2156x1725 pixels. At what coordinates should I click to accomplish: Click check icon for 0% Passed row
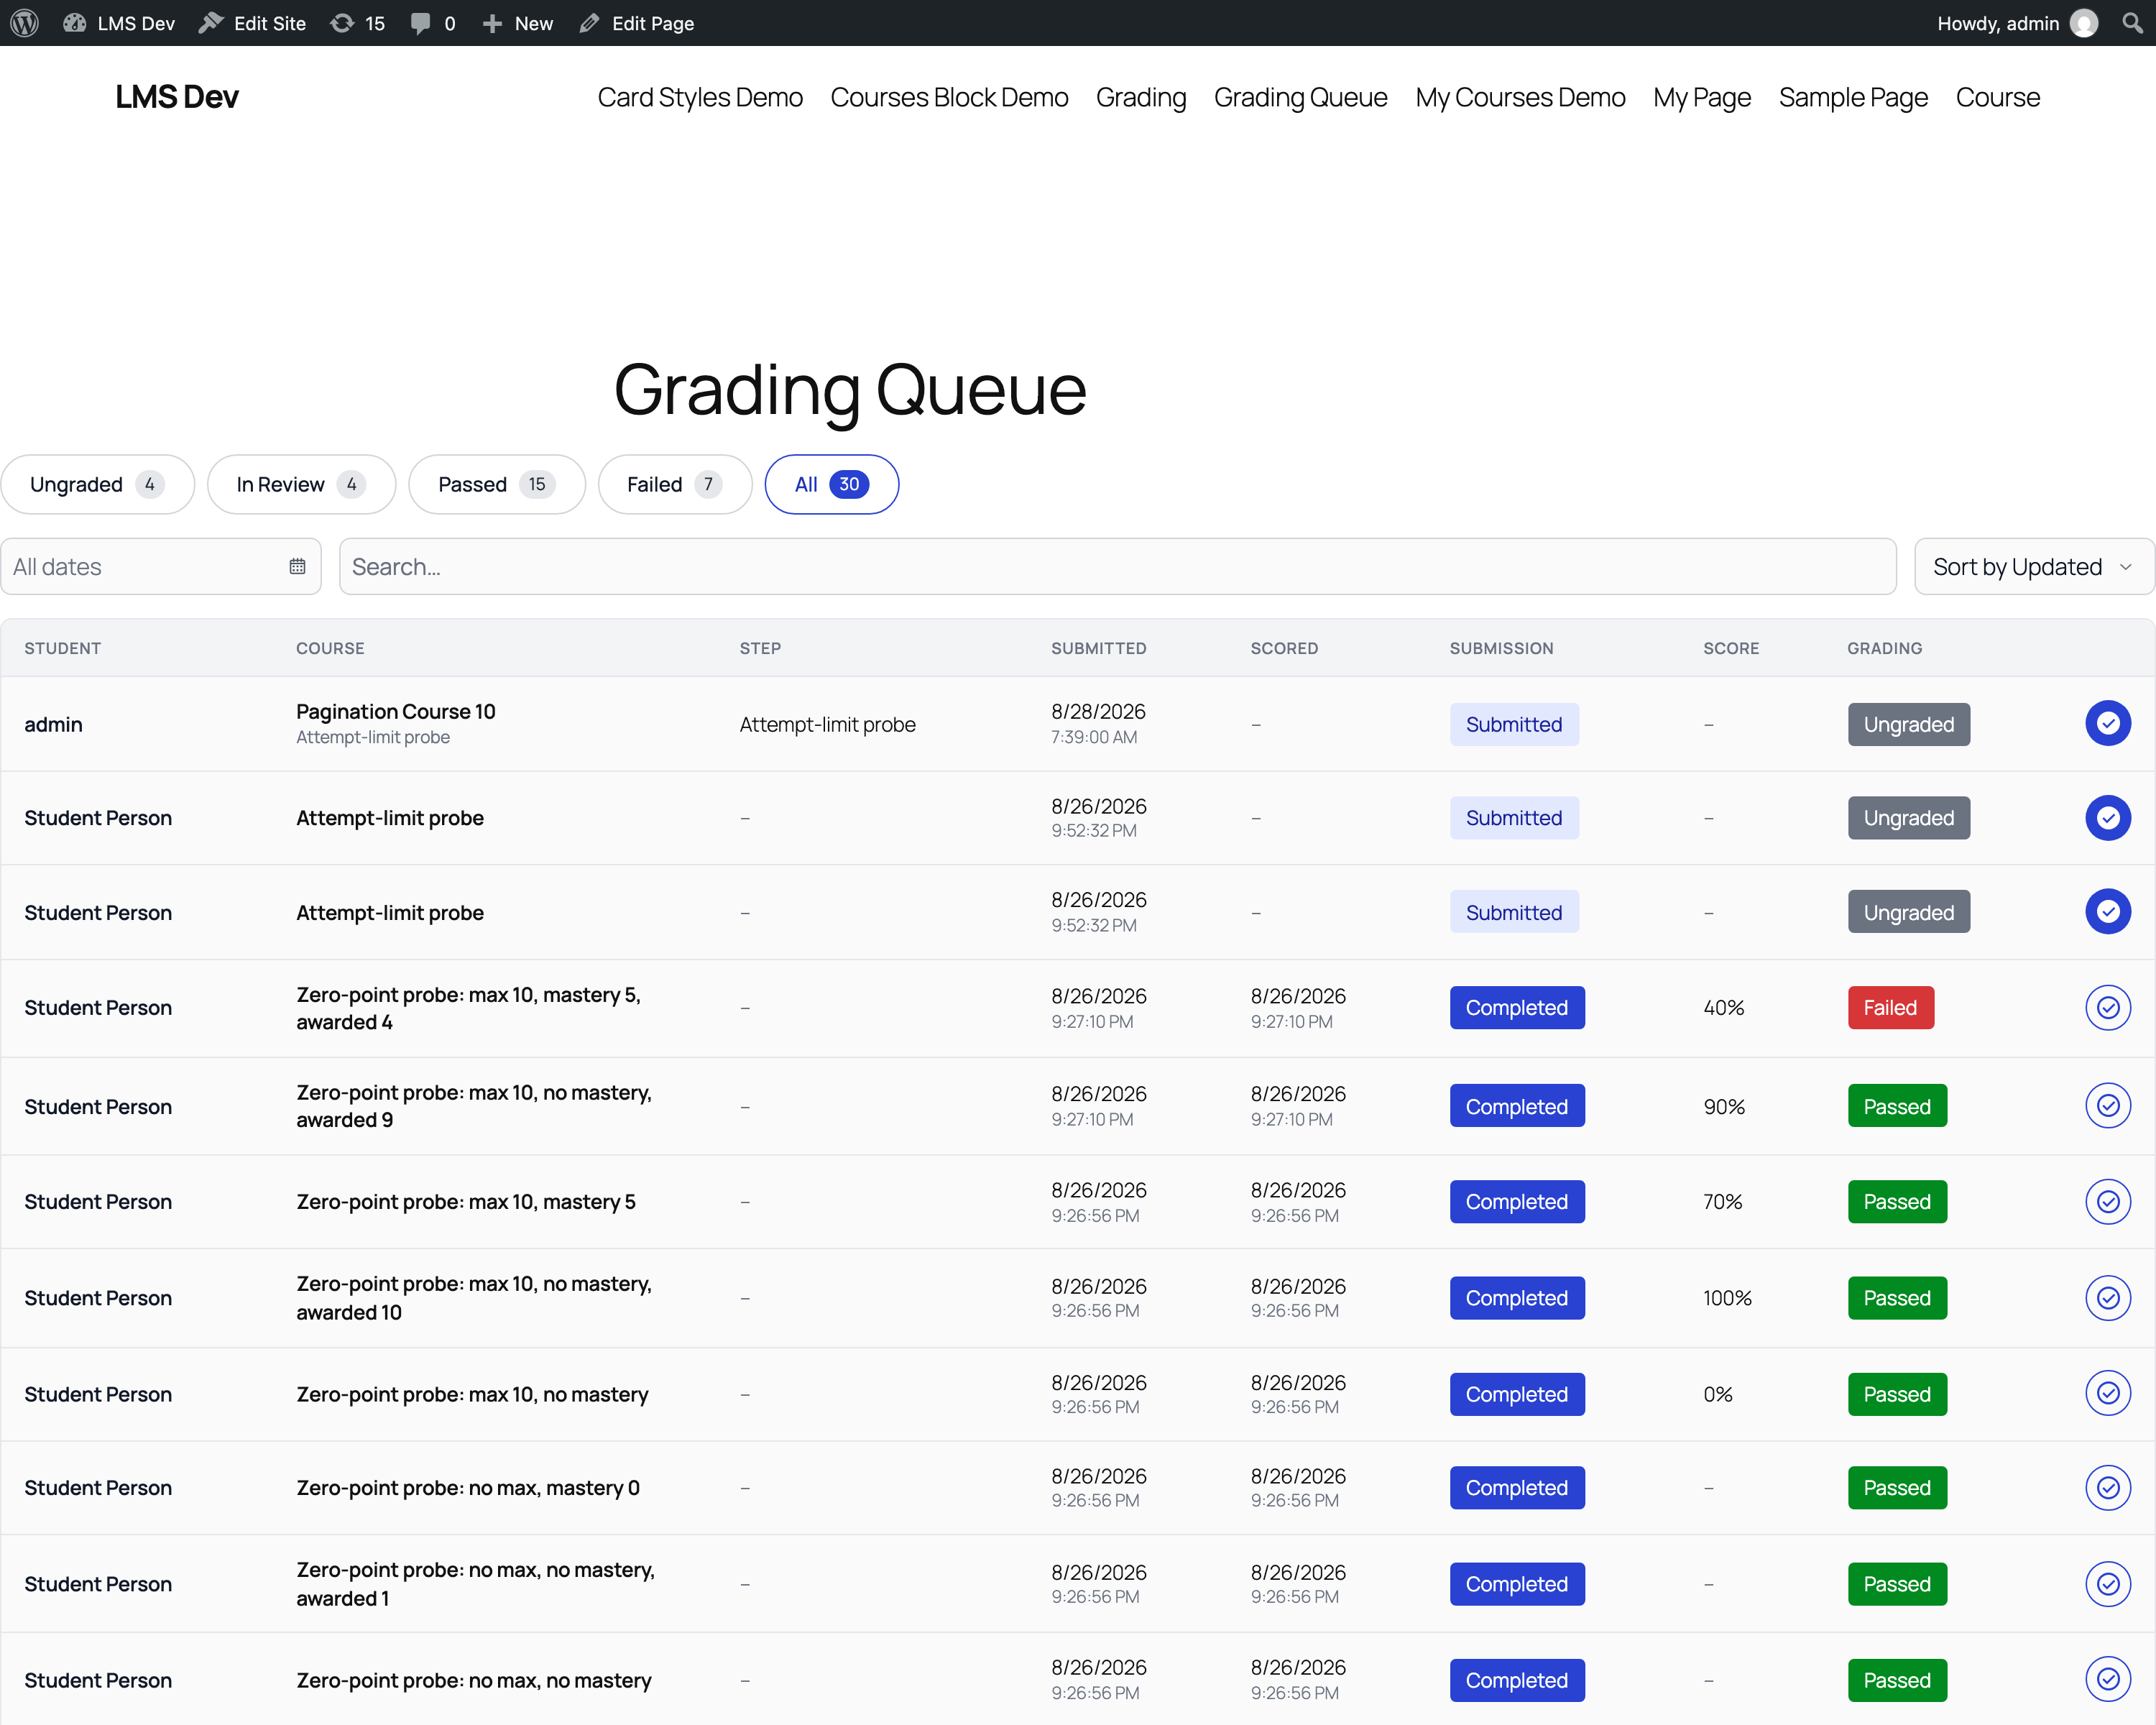[2108, 1393]
